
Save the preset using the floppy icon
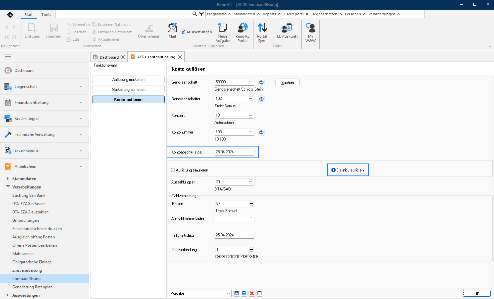(244, 293)
